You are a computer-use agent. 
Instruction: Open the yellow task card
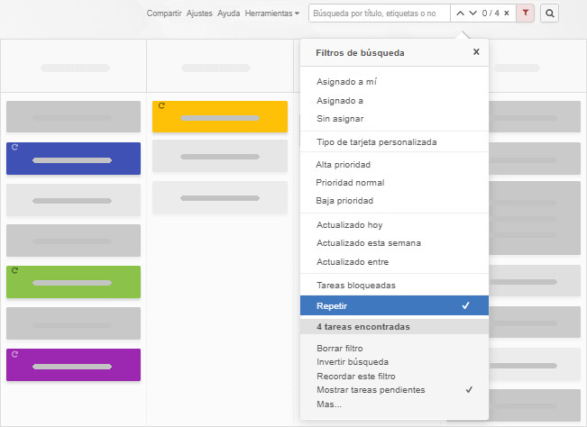point(220,116)
